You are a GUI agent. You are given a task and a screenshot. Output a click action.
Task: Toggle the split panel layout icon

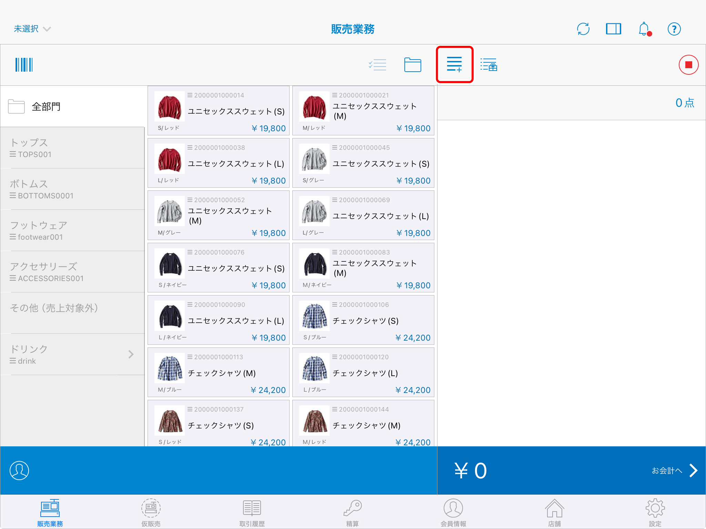(614, 29)
